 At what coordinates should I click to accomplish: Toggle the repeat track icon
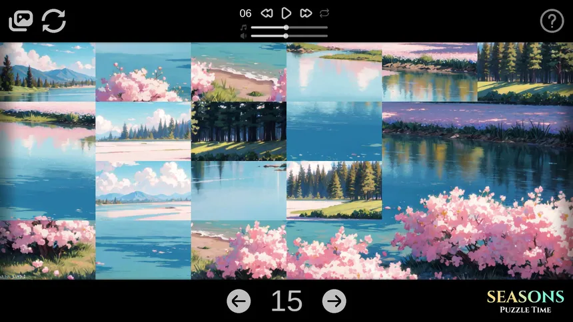(324, 13)
